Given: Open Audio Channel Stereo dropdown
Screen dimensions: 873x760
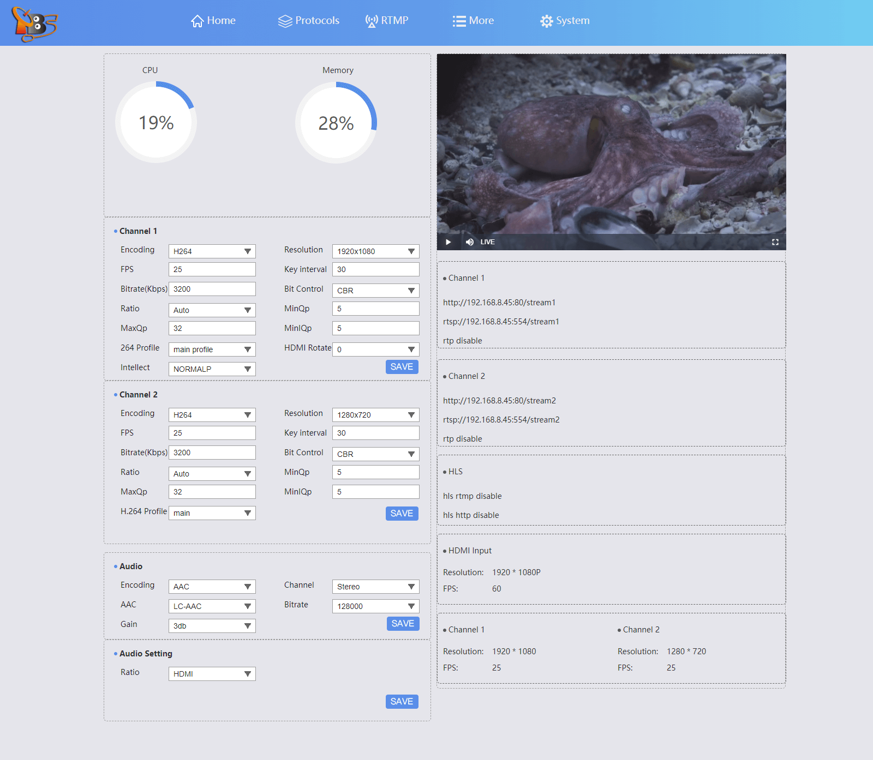Looking at the screenshot, I should [x=376, y=587].
